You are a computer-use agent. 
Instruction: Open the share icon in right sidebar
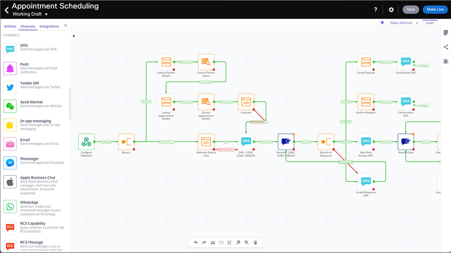tap(446, 47)
